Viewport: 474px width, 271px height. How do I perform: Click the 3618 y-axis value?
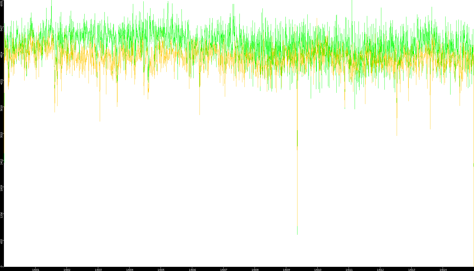[2, 108]
